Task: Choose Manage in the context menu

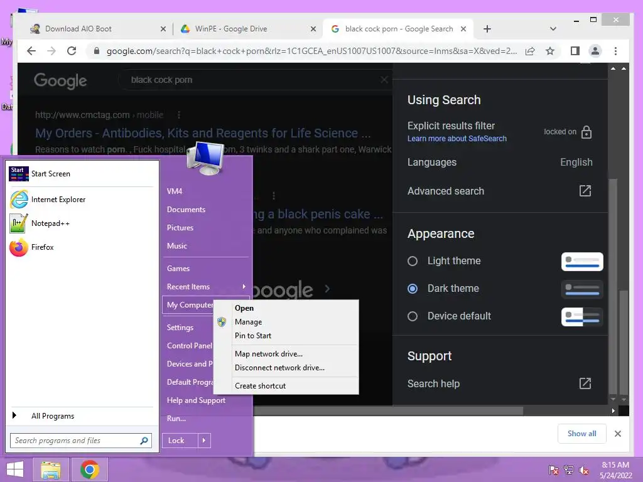Action: [249, 322]
